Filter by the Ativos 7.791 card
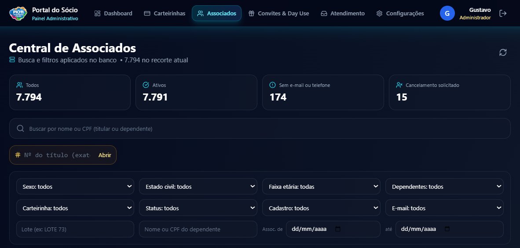 [x=196, y=92]
